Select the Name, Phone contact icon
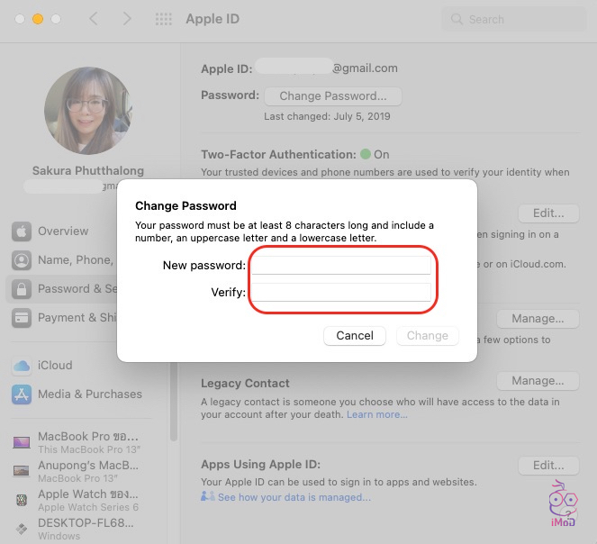Image resolution: width=597 pixels, height=544 pixels. click(x=22, y=260)
